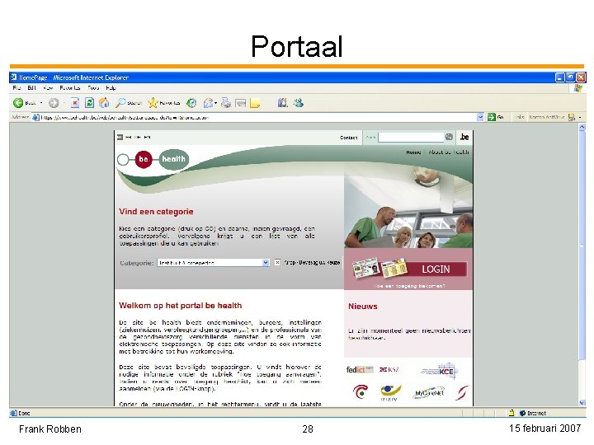
Task: Click the Vind een categorie heading
Action: 156,212
